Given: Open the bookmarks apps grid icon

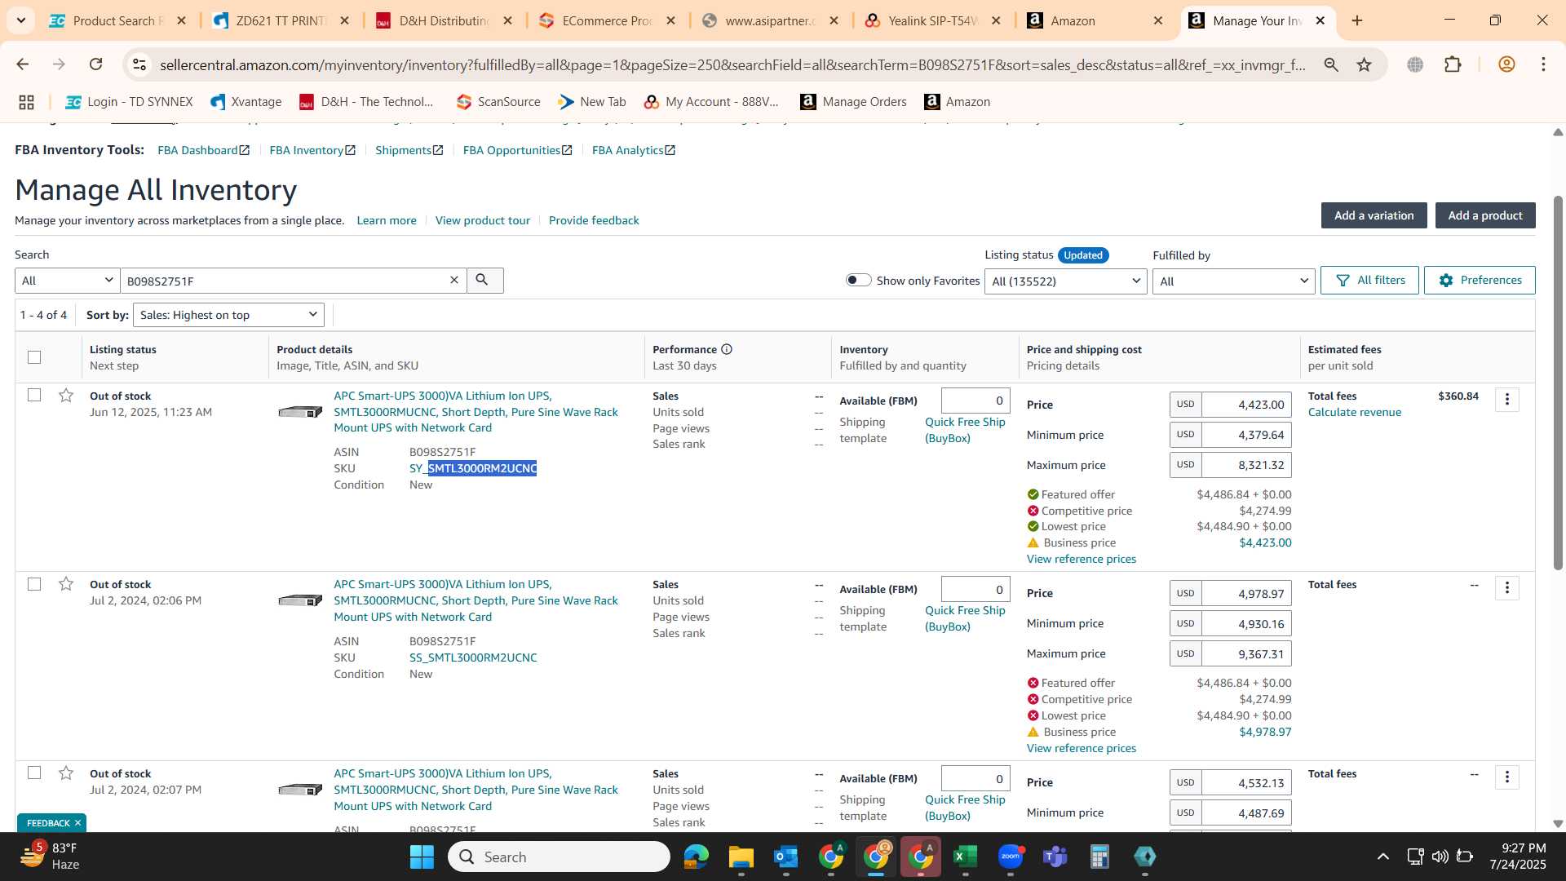Looking at the screenshot, I should [26, 102].
